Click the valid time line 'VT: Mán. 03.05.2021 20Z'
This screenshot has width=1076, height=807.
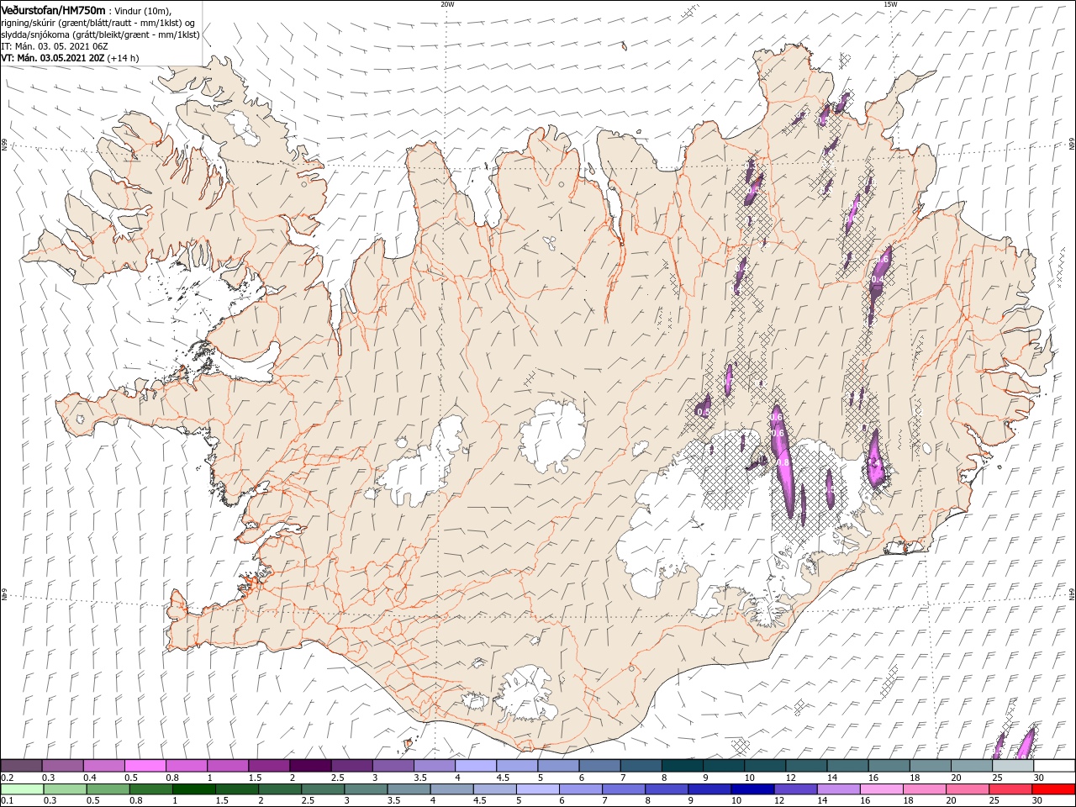click(52, 58)
